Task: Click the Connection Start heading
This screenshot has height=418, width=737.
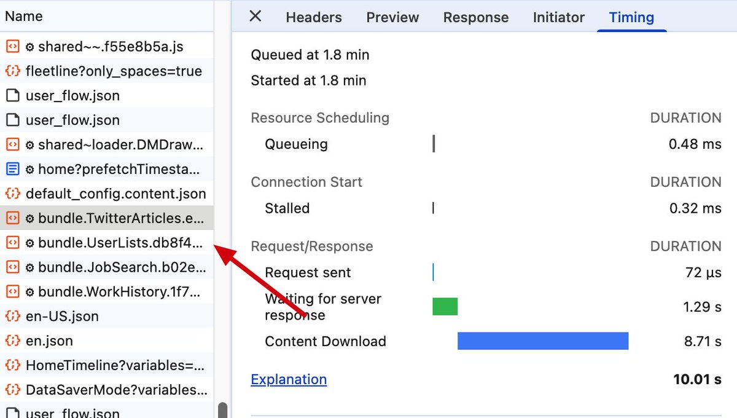Action: (306, 182)
